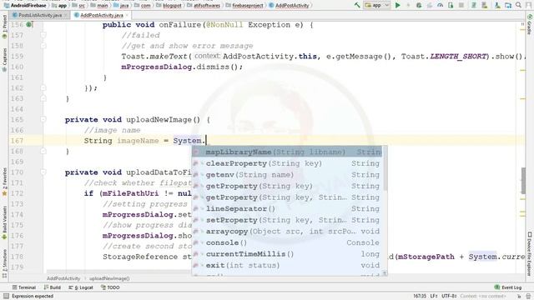Select getenv(String name) suggestion
This screenshot has height=300, width=534.
click(287, 175)
